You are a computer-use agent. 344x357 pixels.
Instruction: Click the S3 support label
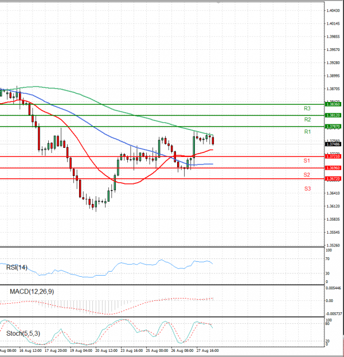pyautogui.click(x=307, y=189)
